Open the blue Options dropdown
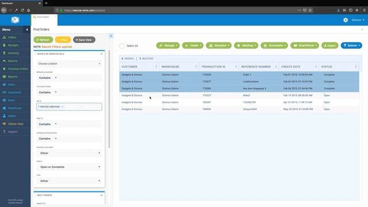The width and height of the screenshot is (368, 207). tap(351, 45)
